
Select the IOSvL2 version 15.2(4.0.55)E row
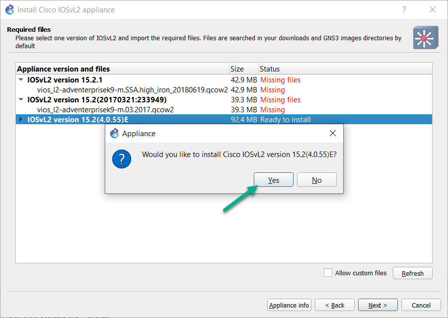224,119
